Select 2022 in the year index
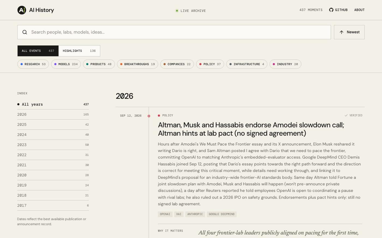 click(53, 155)
